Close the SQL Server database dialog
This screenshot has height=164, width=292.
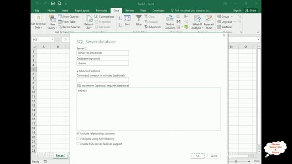tap(224, 36)
